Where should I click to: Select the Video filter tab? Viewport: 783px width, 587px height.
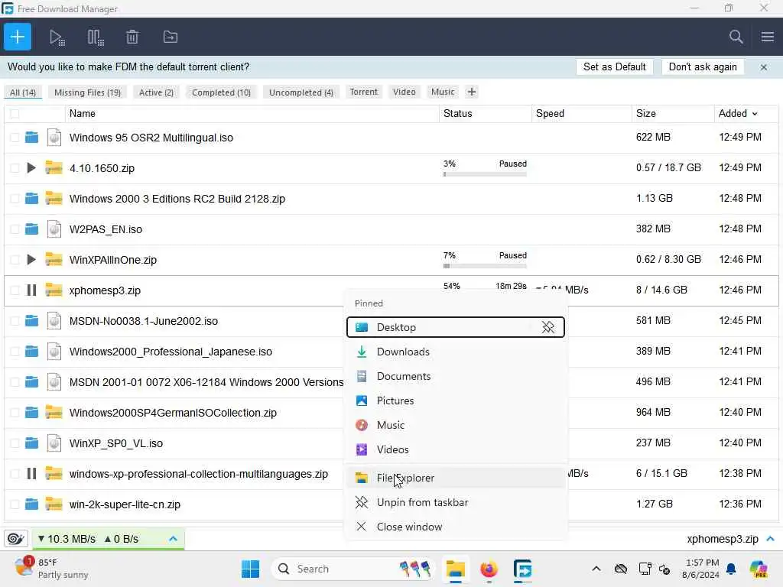(404, 92)
